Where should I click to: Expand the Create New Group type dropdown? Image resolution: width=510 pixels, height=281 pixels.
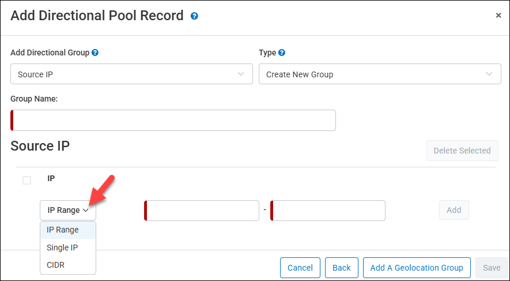tap(379, 74)
